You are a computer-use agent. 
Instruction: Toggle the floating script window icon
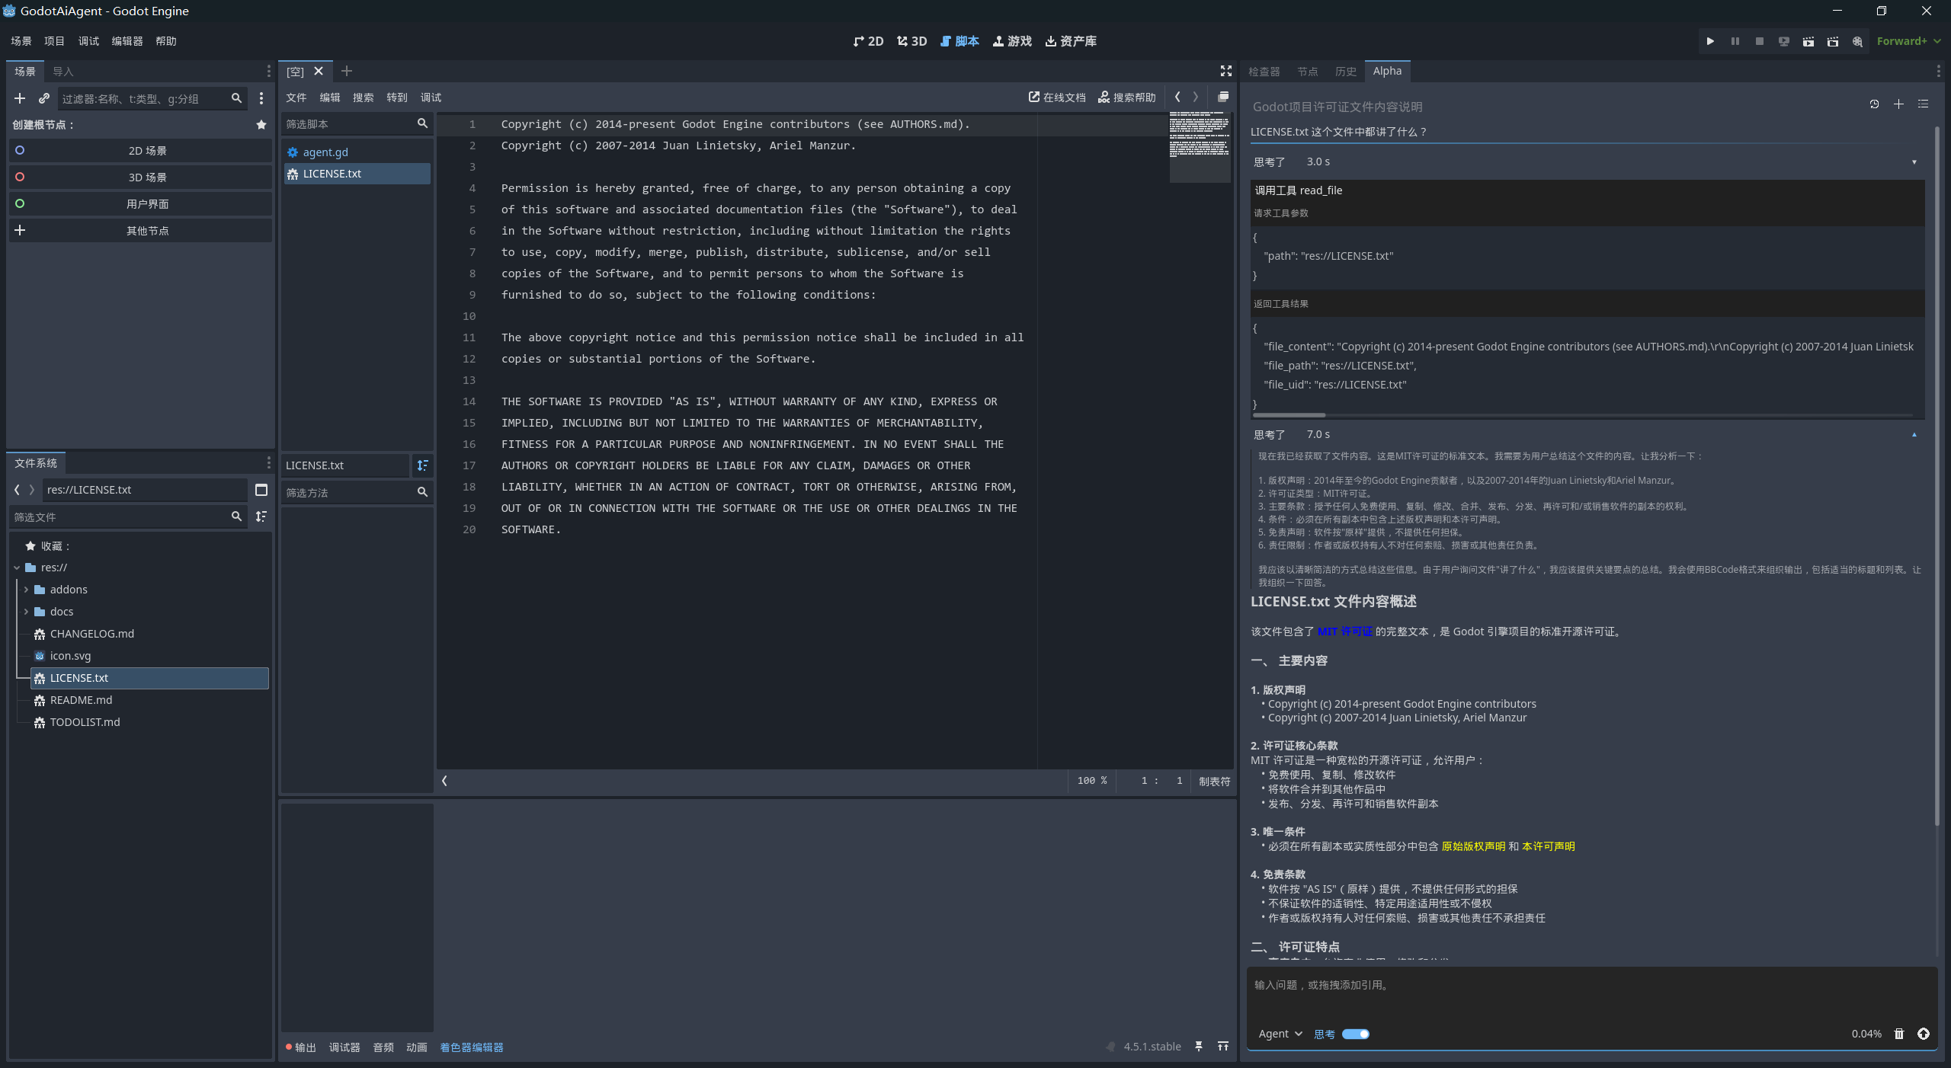[1223, 97]
